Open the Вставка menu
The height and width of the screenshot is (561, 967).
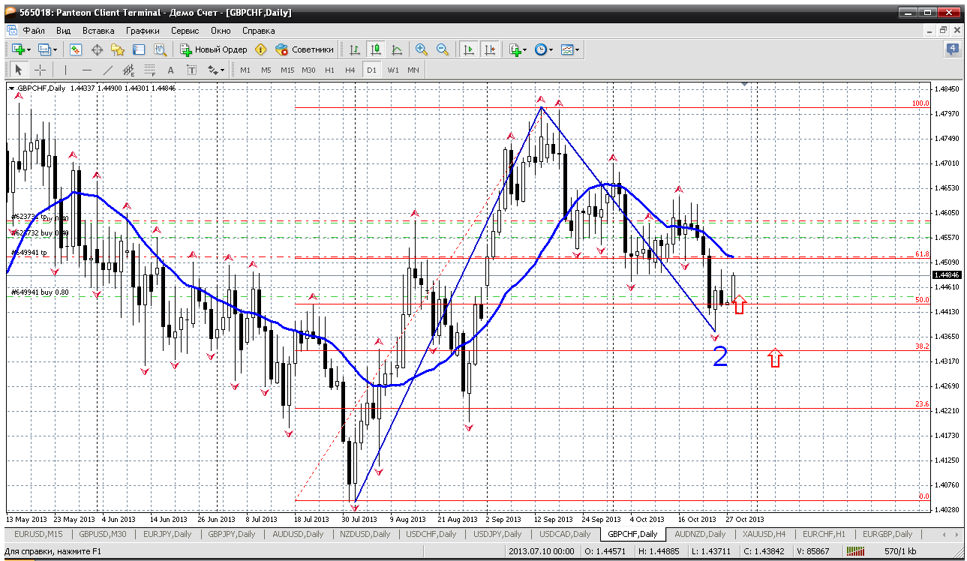(98, 31)
